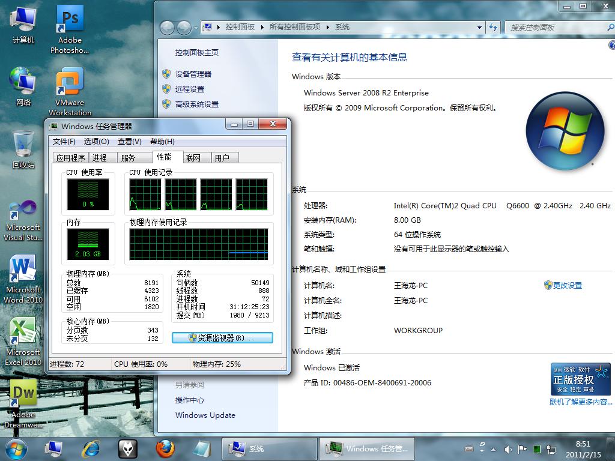Click the 资源监视器(R)... button
This screenshot has height=461, width=615.
[222, 338]
